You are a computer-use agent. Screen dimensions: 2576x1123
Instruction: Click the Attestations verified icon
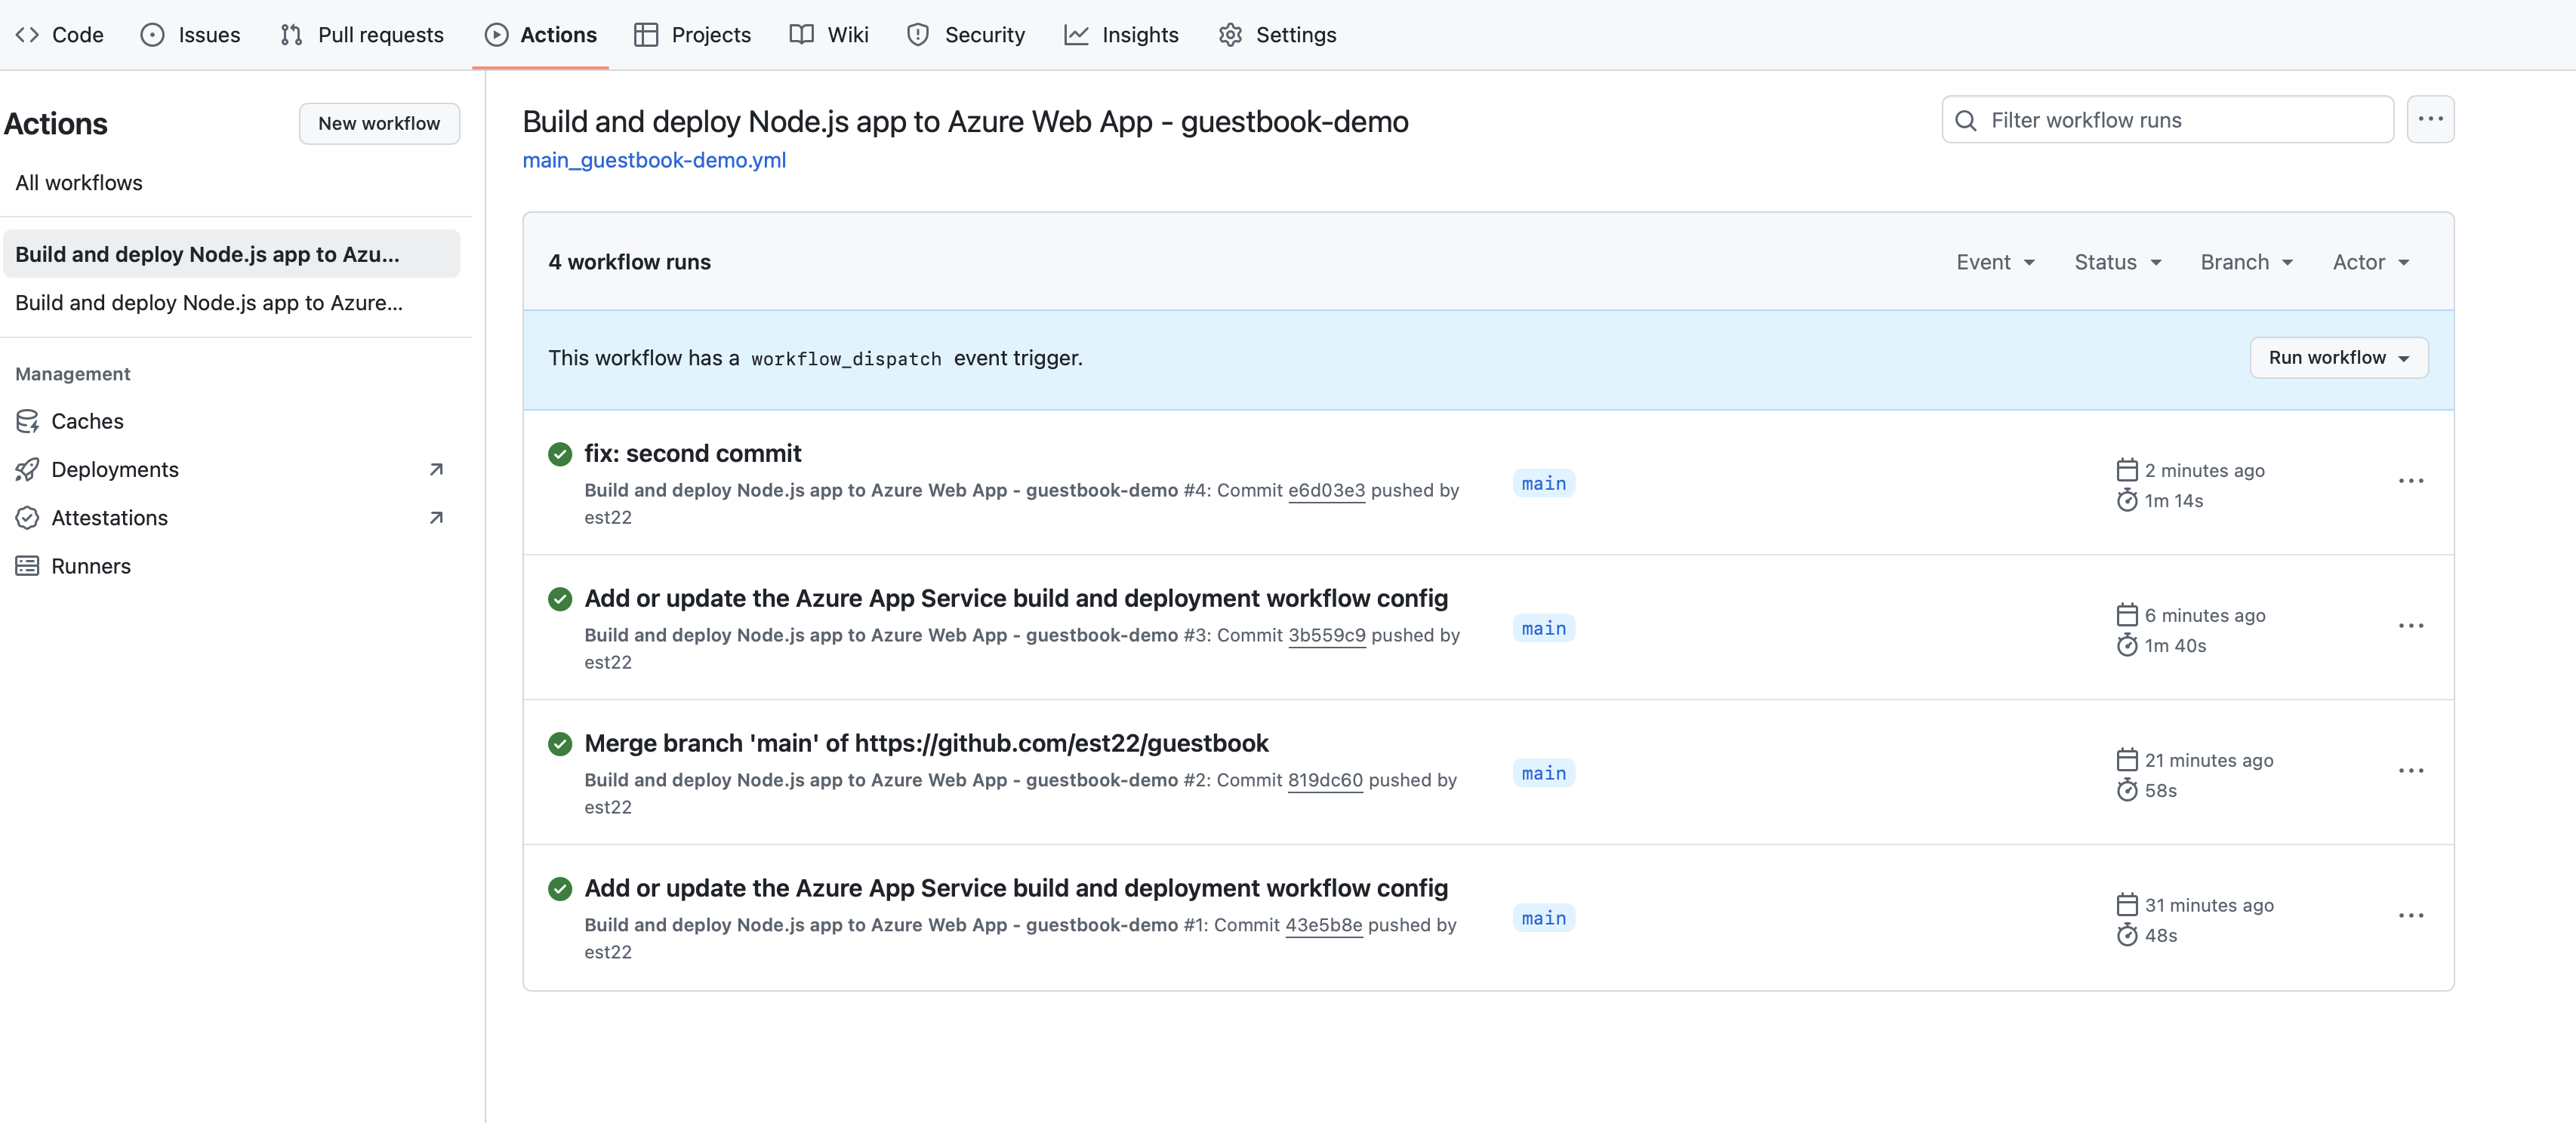[x=27, y=517]
